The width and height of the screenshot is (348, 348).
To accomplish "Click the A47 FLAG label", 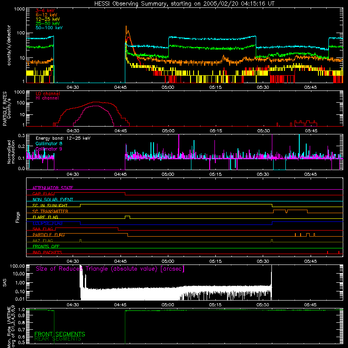I will pyautogui.click(x=43, y=241).
